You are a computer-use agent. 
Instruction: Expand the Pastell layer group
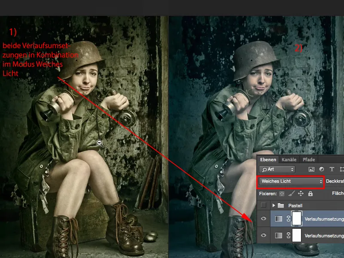[273, 206]
